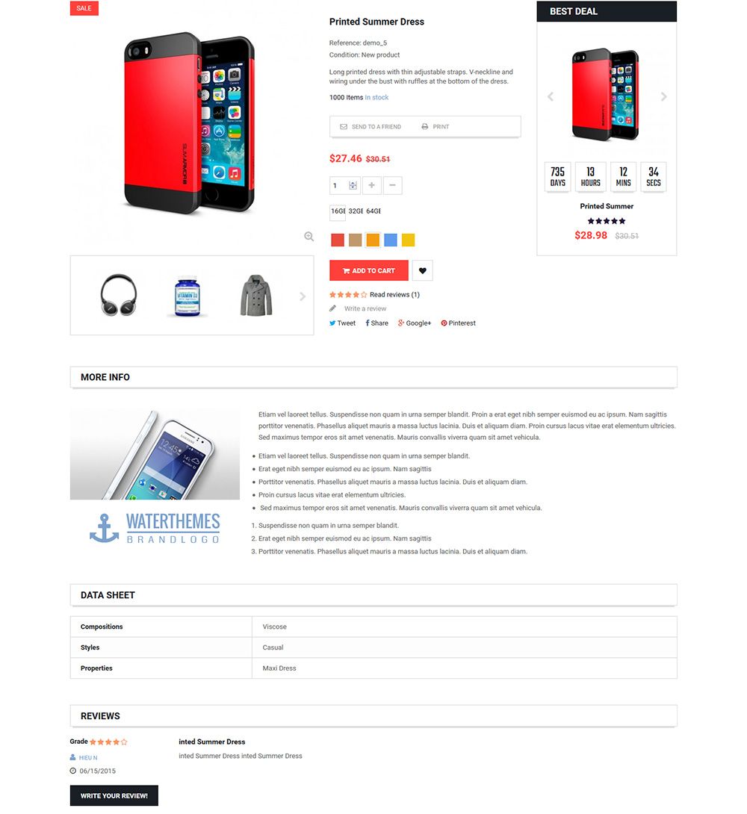Add the product to cart

click(x=368, y=270)
